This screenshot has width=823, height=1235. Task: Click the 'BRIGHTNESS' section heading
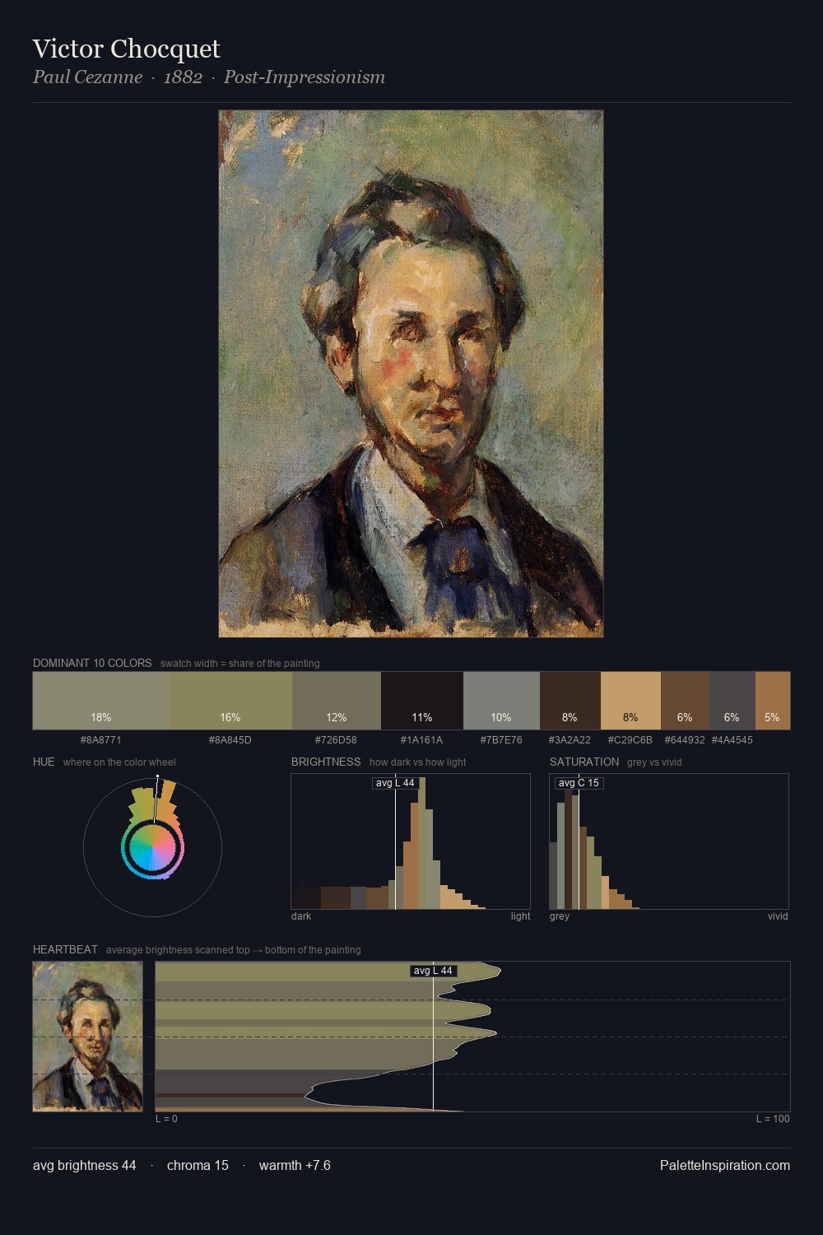pos(326,762)
